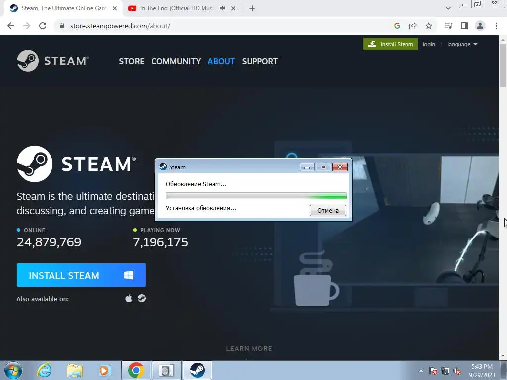Close the In The End YouTube tab

tap(233, 9)
